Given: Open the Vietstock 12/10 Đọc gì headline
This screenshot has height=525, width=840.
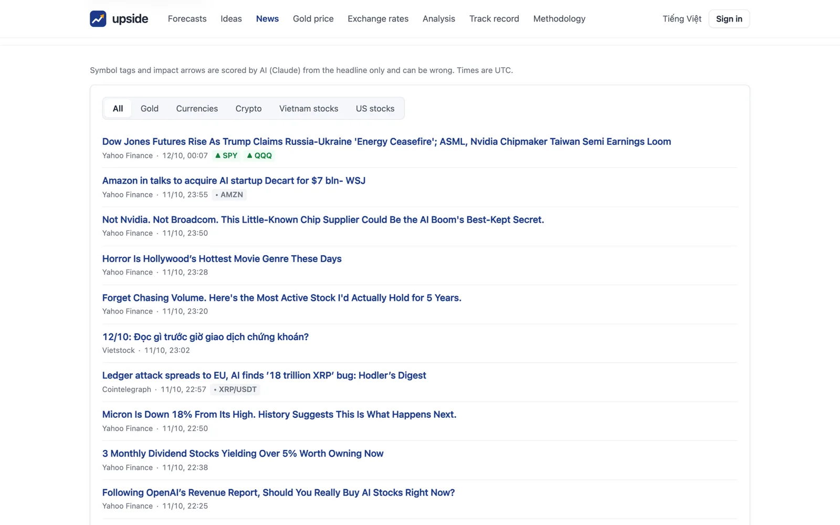Looking at the screenshot, I should pos(205,337).
